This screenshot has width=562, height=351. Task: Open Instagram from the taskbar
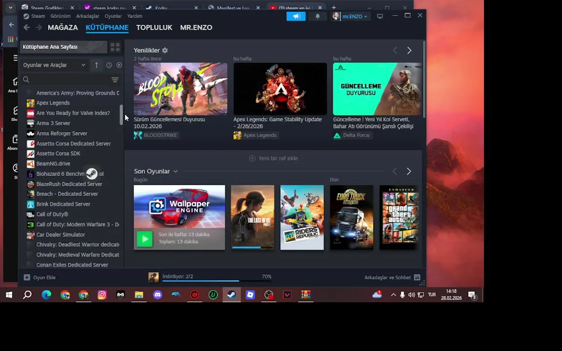coord(102,295)
